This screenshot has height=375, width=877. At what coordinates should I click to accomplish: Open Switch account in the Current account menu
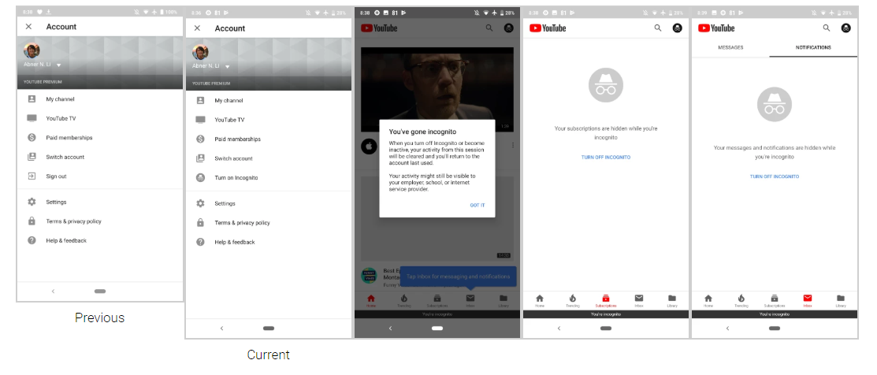[x=233, y=158]
